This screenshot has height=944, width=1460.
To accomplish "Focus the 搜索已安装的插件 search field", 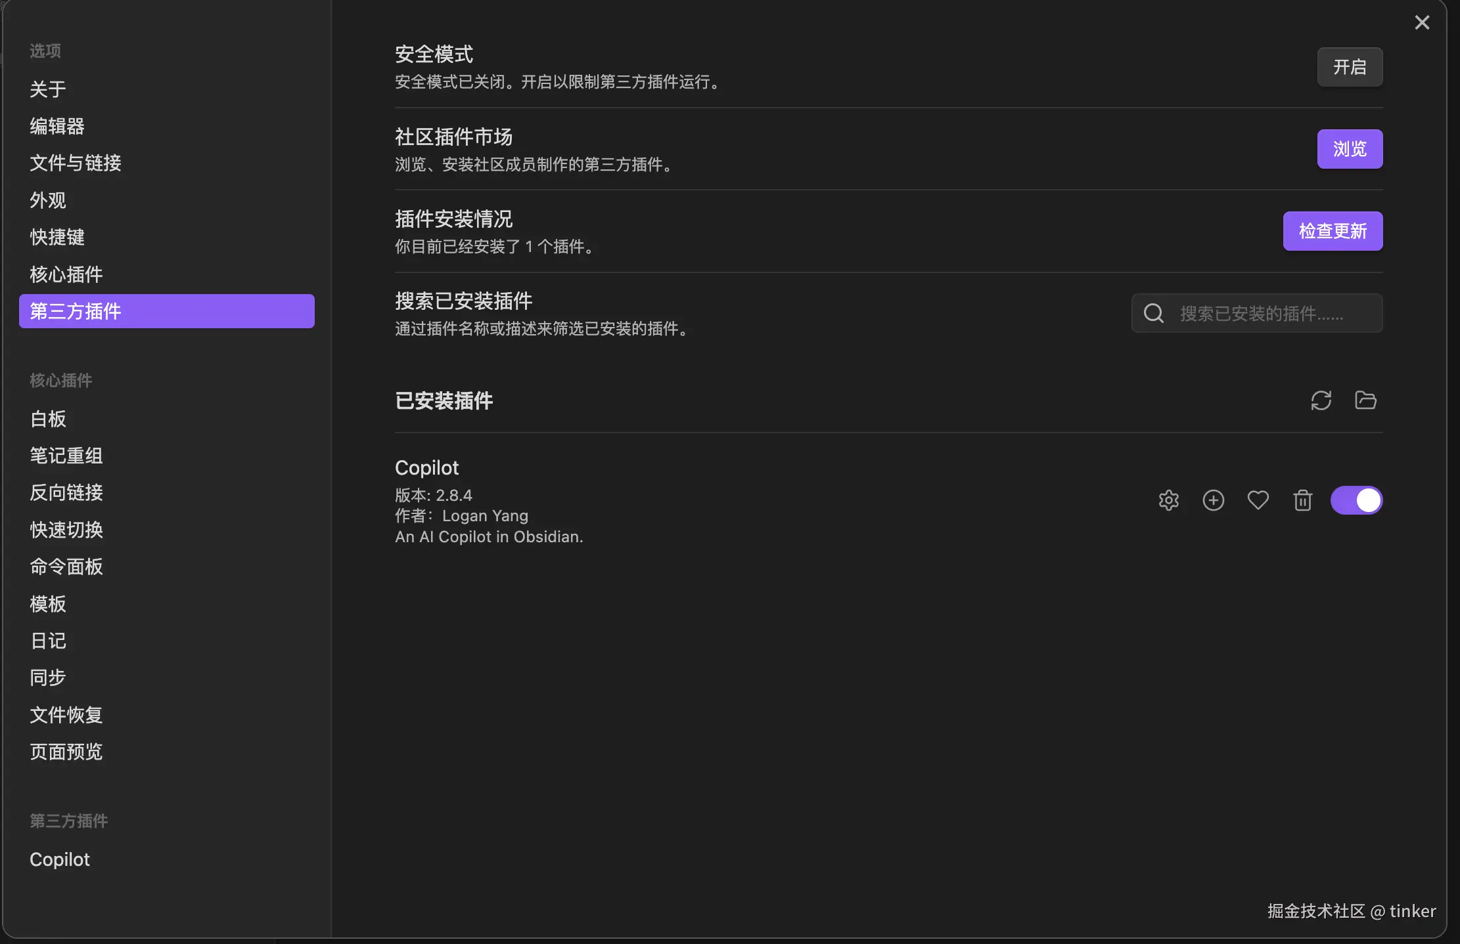I will [1268, 313].
